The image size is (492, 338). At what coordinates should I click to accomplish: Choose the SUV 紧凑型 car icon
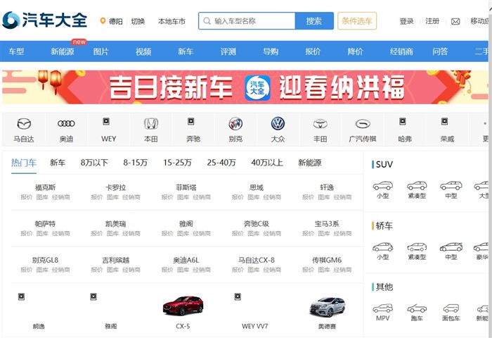coord(417,186)
